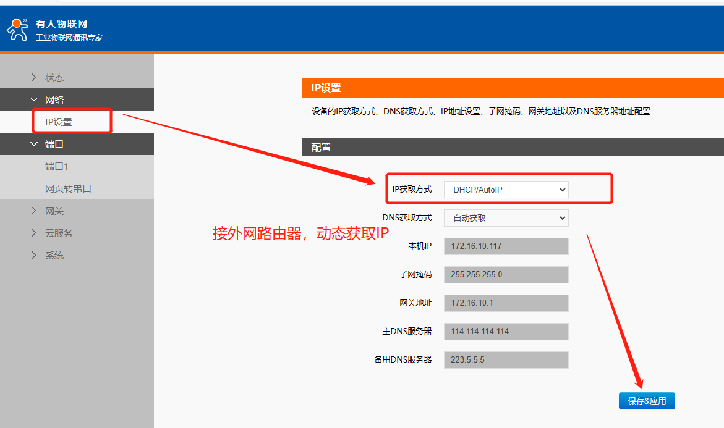The image size is (724, 428).
Task: Open the IP设置 page
Action: tap(59, 122)
